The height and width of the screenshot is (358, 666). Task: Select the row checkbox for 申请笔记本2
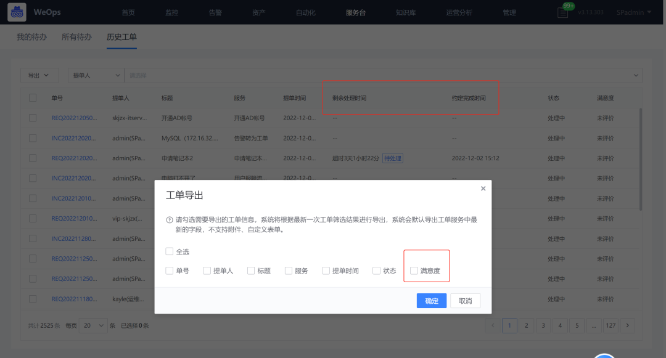point(33,158)
